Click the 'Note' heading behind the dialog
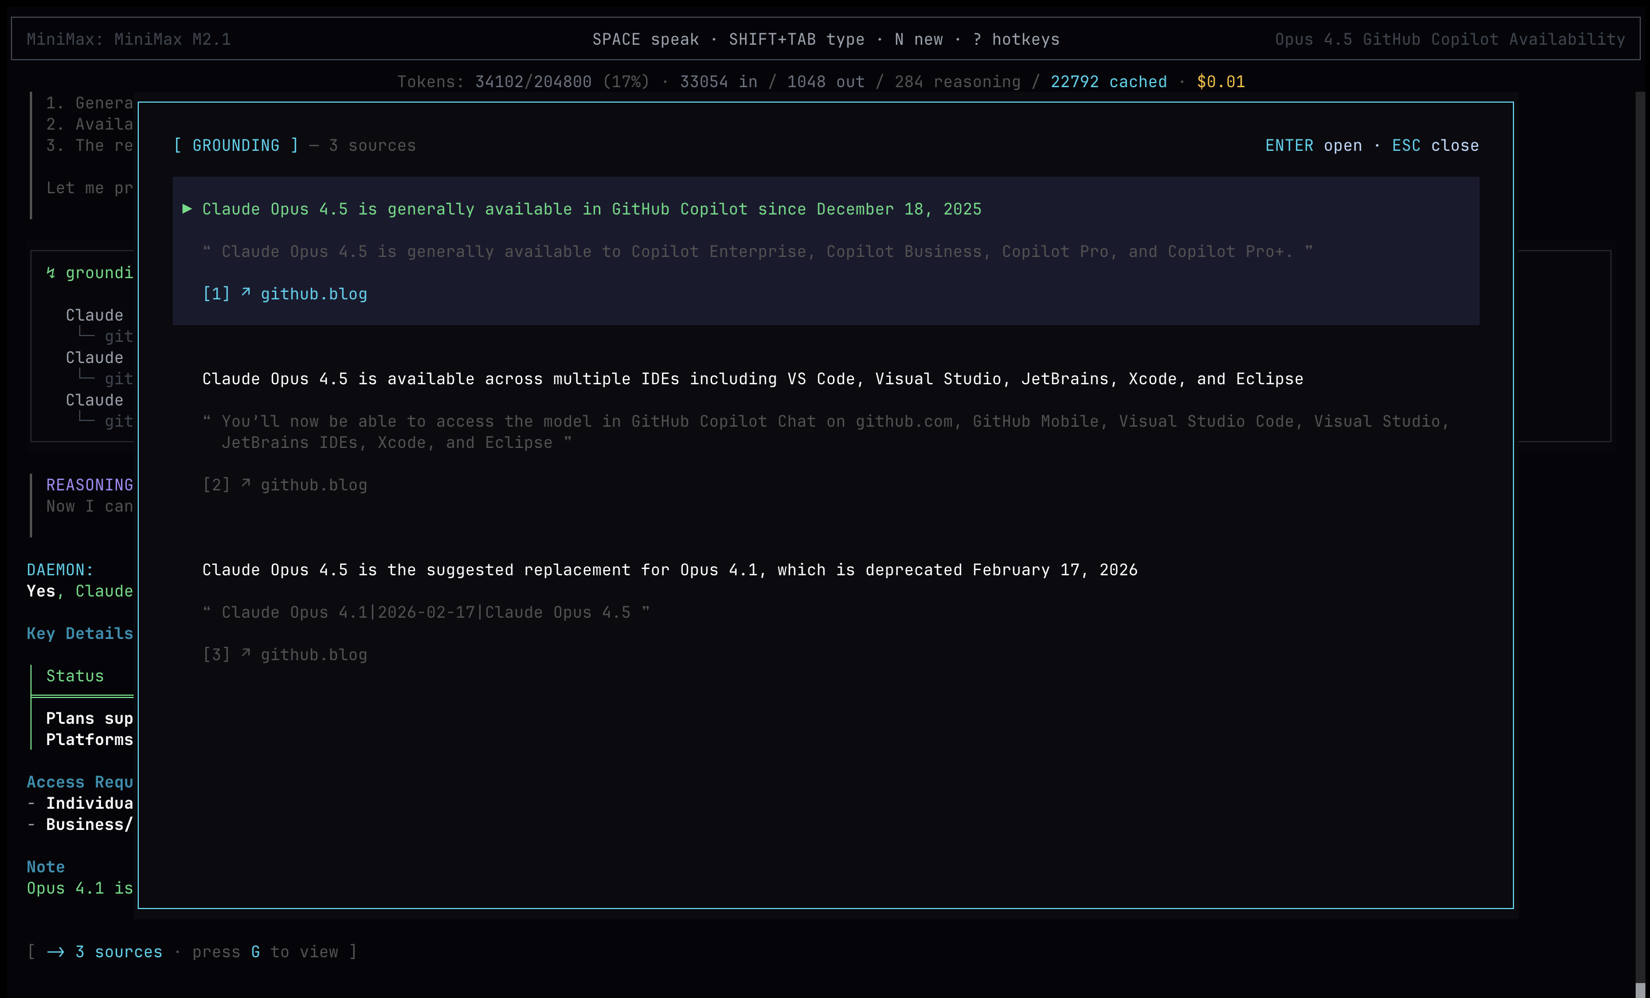Viewport: 1650px width, 998px height. click(45, 867)
